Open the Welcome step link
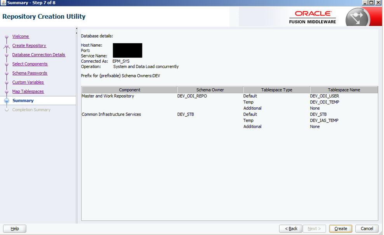 [x=21, y=36]
